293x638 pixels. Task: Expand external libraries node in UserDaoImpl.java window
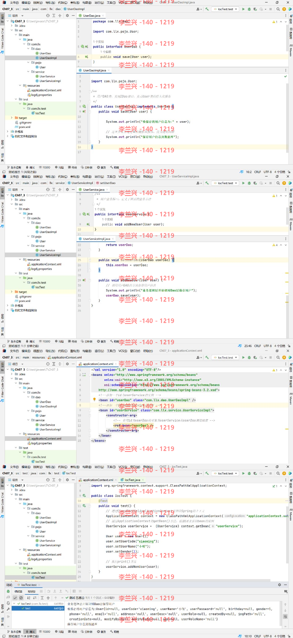[x=8, y=132]
